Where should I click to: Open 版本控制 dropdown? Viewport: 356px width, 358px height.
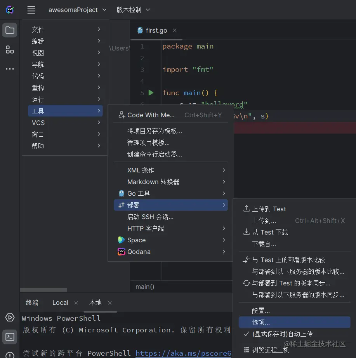pyautogui.click(x=133, y=10)
